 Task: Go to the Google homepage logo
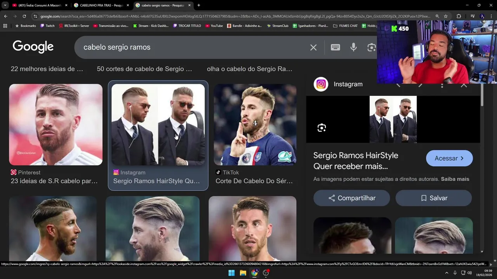(x=33, y=47)
